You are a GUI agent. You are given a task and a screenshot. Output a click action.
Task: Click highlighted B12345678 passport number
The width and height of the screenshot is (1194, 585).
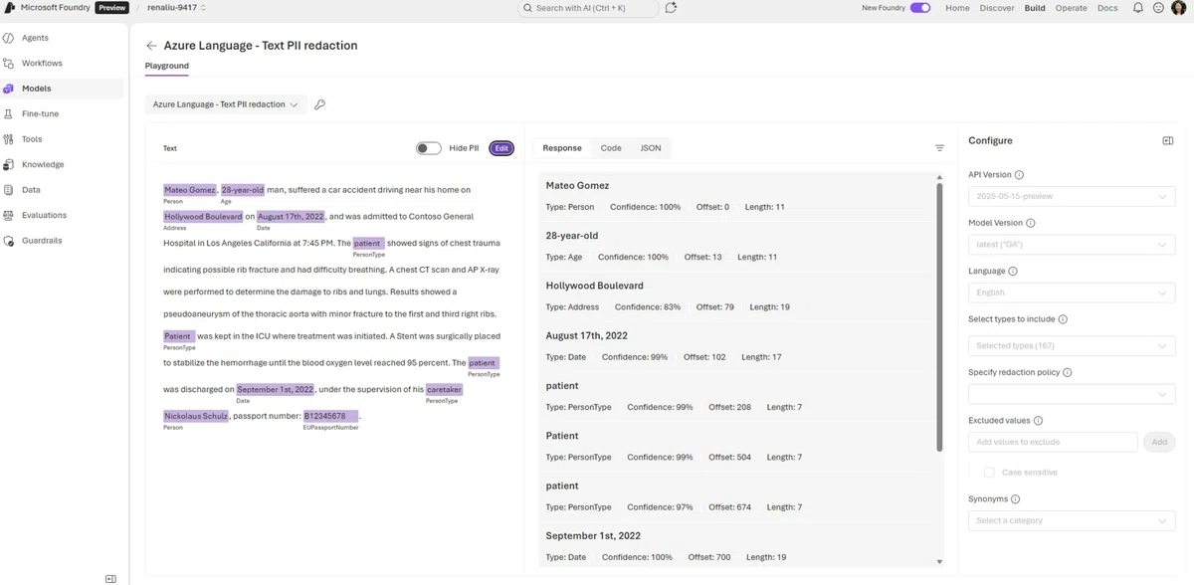[331, 416]
